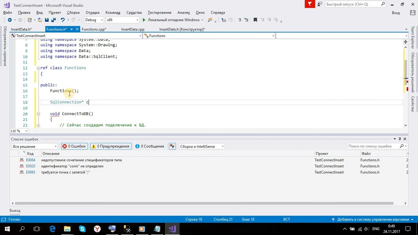Screen dimensions: 418x235
Task: Open the Сборка menu
Action: point(73,12)
